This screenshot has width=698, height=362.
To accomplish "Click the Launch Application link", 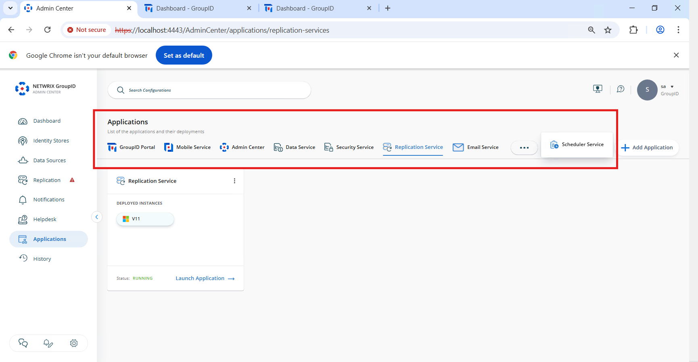I will point(205,278).
